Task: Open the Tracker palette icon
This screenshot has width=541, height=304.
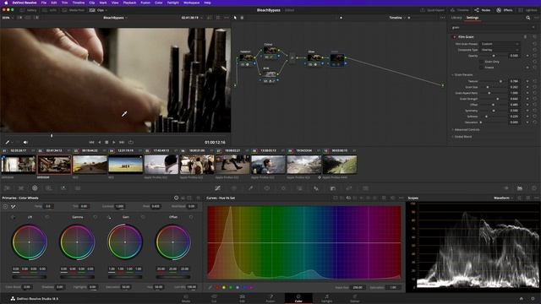Action: [283, 188]
